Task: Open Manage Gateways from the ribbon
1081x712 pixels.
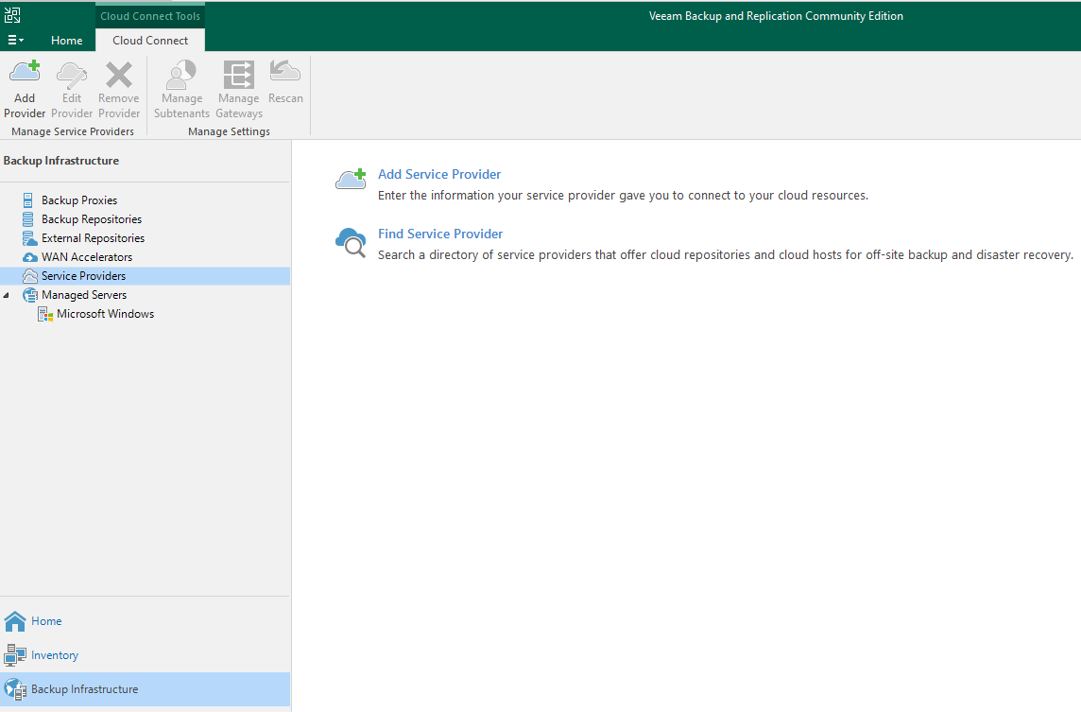Action: [238, 90]
